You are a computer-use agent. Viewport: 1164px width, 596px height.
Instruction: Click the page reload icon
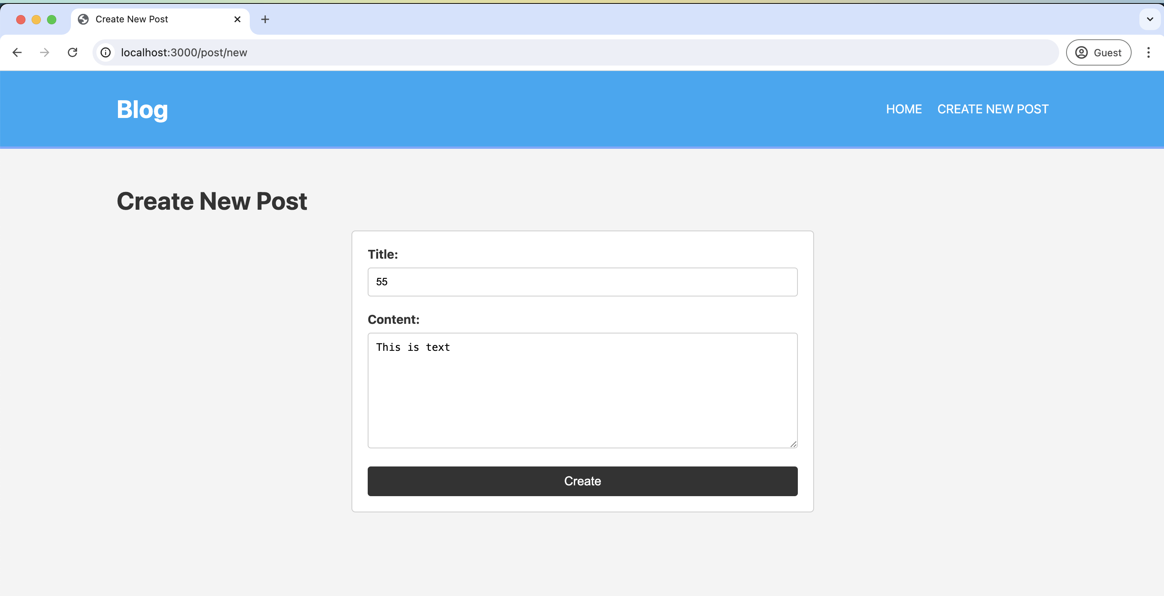coord(72,52)
